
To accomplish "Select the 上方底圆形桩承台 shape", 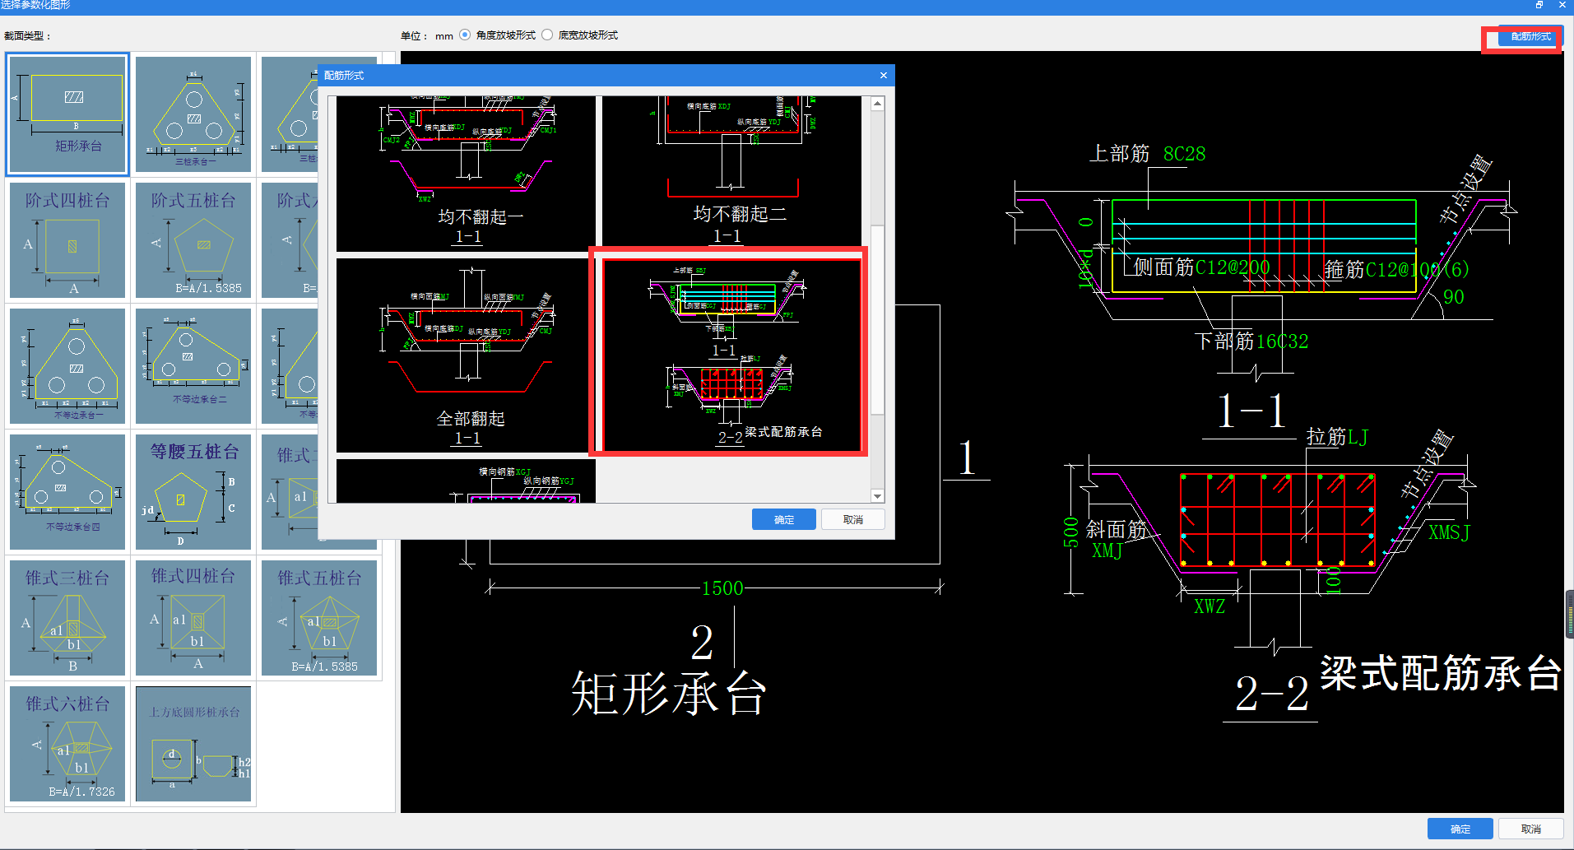I will [193, 744].
